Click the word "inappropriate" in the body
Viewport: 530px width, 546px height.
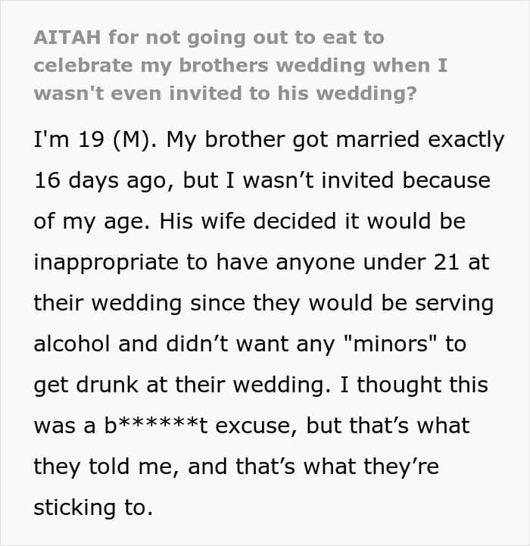coord(106,263)
